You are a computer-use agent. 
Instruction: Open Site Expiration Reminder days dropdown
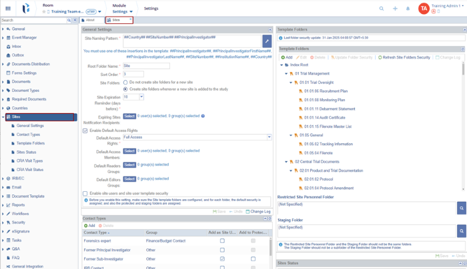(141, 97)
